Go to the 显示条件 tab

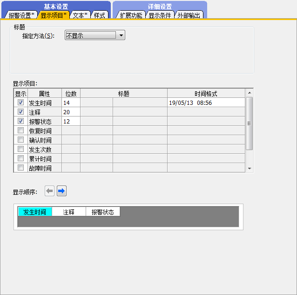click(160, 15)
